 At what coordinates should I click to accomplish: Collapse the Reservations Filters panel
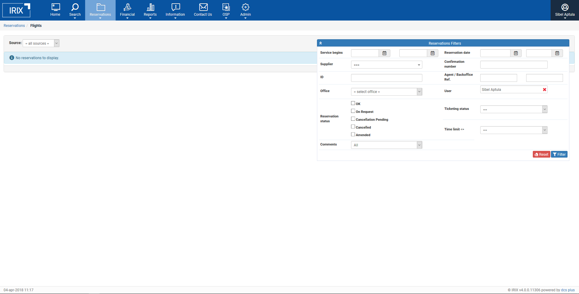tap(321, 43)
